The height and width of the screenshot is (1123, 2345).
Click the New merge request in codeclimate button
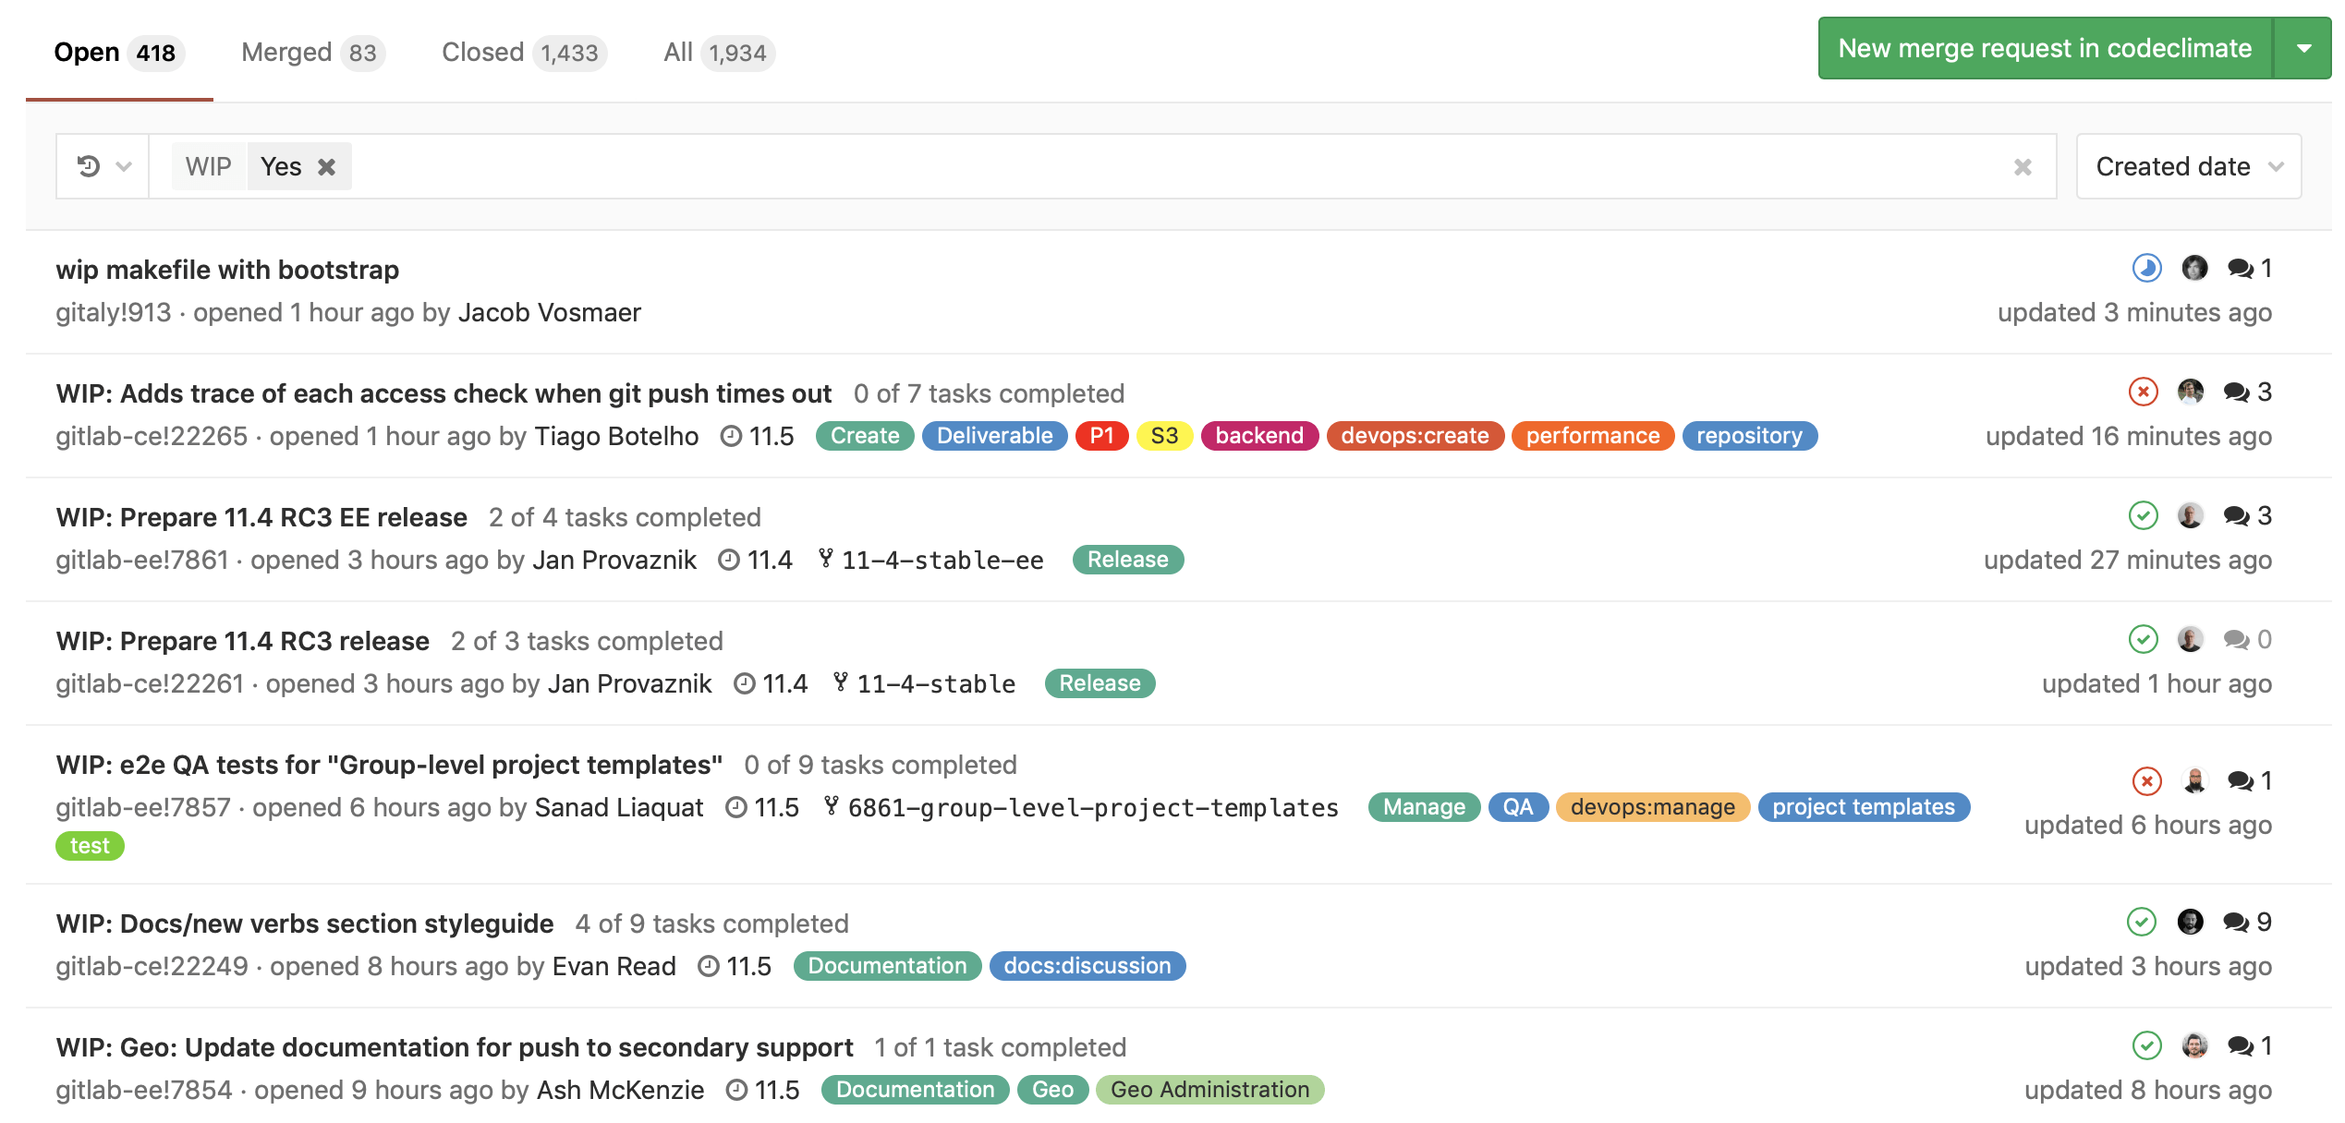[2040, 49]
